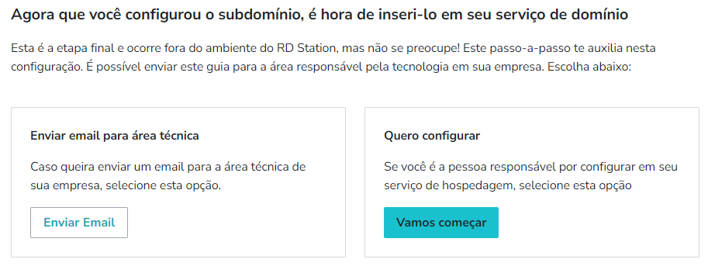Click the blank area right of Vamos começar button
This screenshot has width=708, height=280.
pos(596,223)
